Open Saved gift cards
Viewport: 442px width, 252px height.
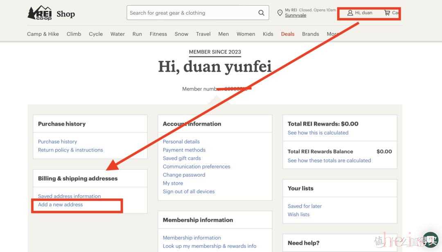(182, 158)
